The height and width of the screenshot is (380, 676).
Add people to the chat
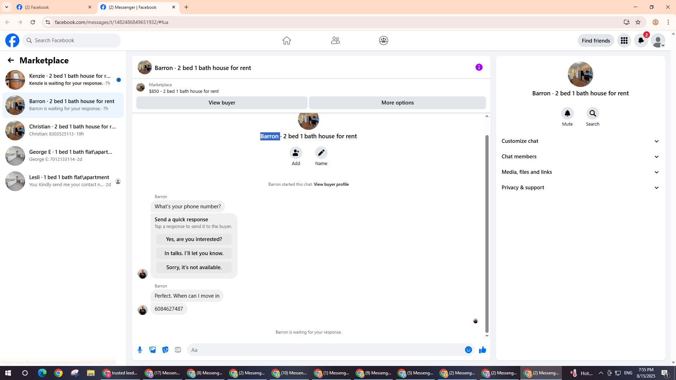pos(296,153)
